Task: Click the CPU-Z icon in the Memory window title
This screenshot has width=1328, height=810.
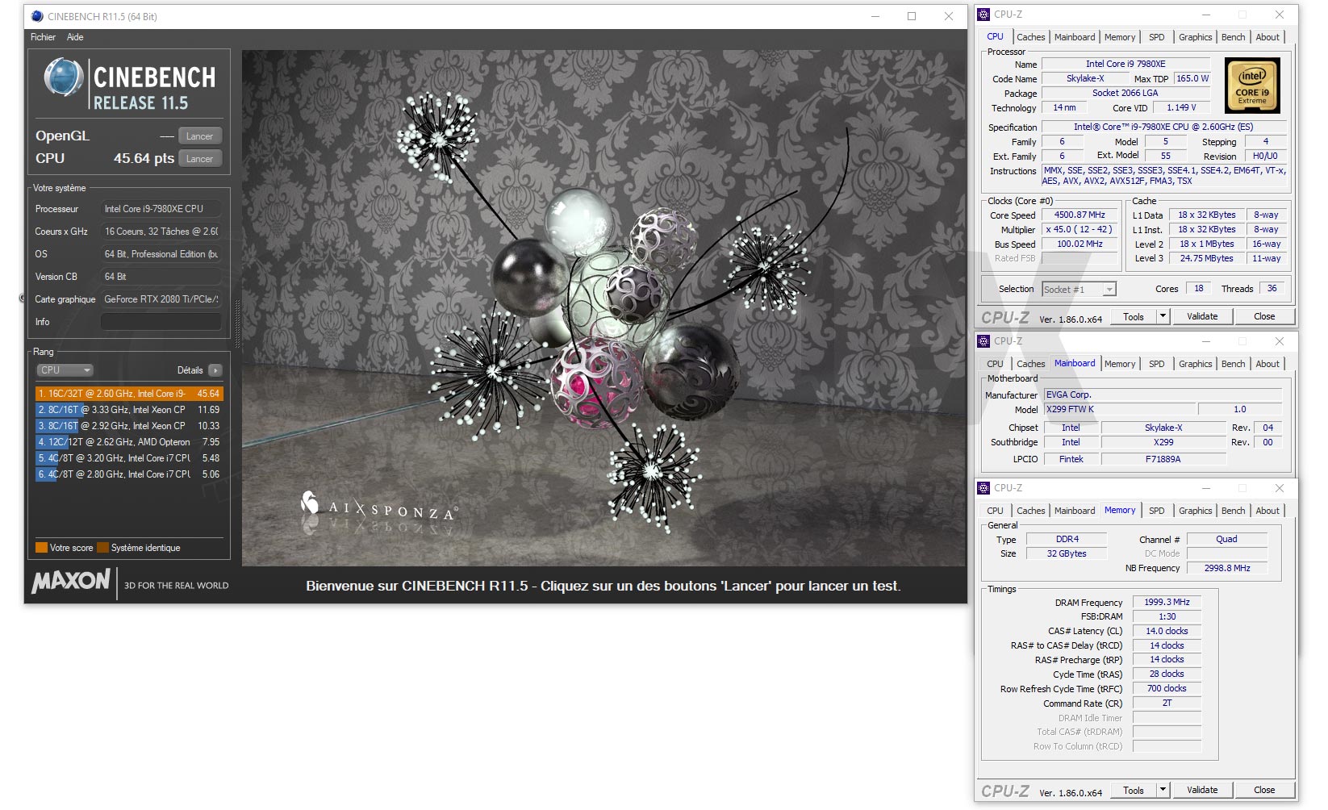Action: click(x=983, y=488)
